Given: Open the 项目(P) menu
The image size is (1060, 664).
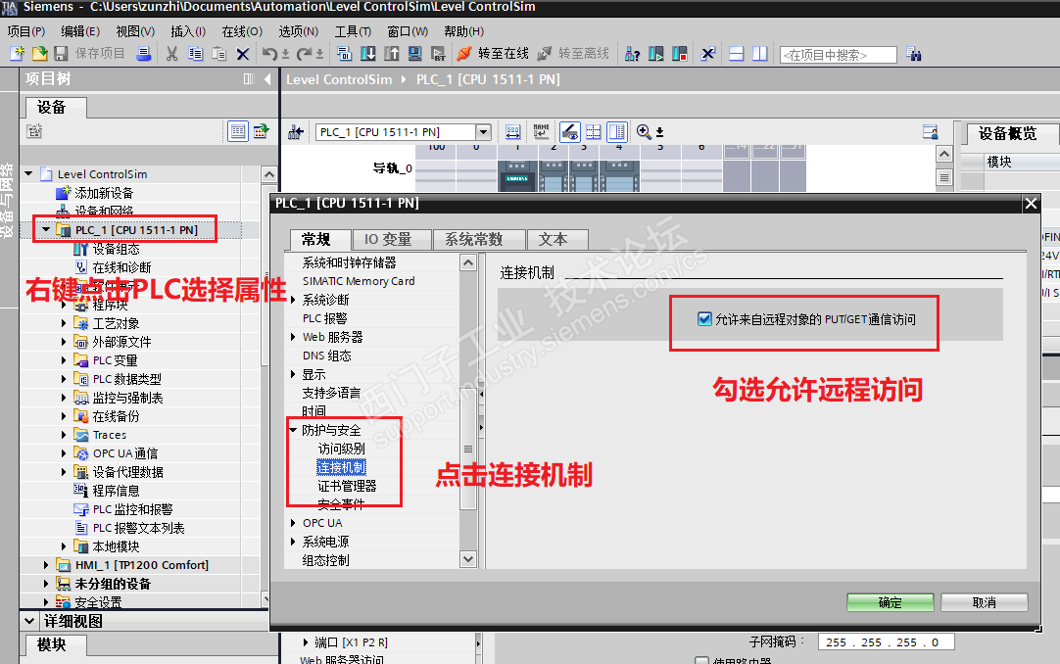Looking at the screenshot, I should tap(25, 31).
